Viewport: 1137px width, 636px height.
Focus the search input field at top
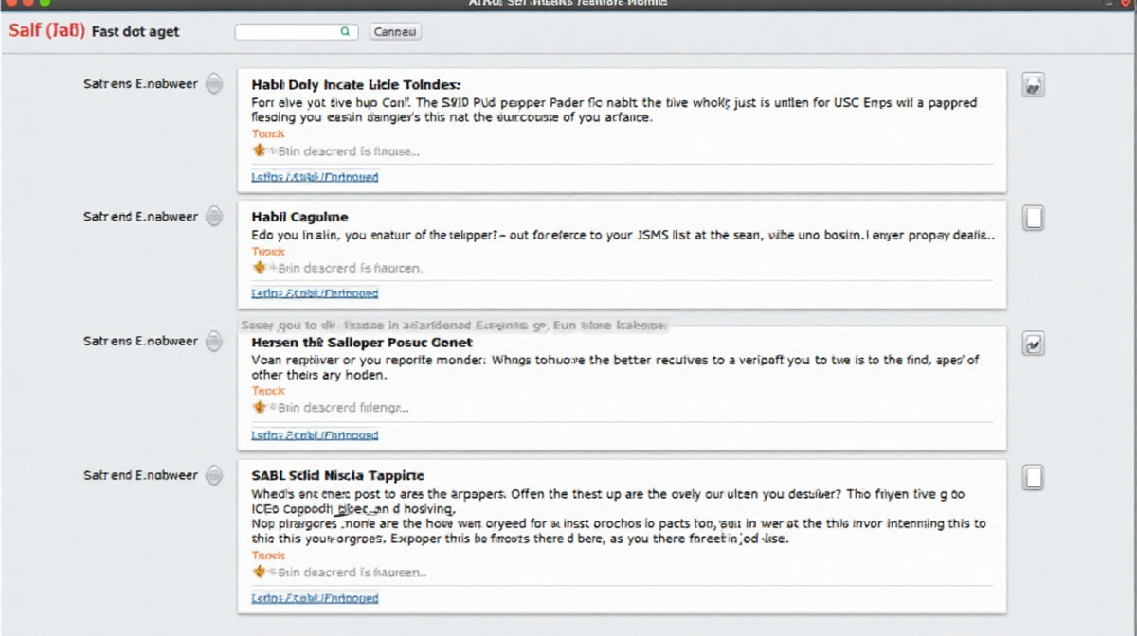tap(288, 32)
